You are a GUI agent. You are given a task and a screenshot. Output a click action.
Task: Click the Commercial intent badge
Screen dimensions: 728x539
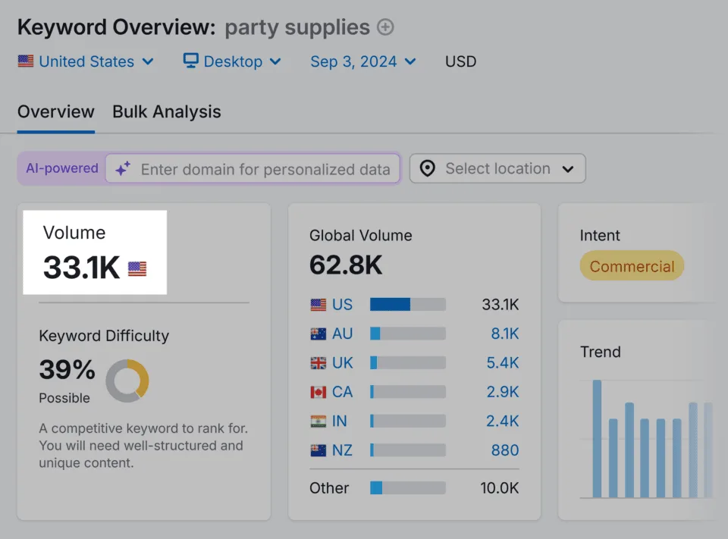[632, 266]
